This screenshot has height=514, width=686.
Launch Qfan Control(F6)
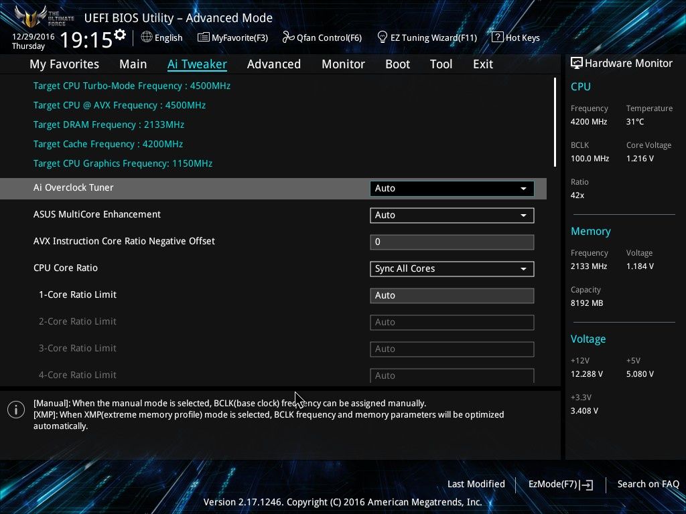click(322, 37)
